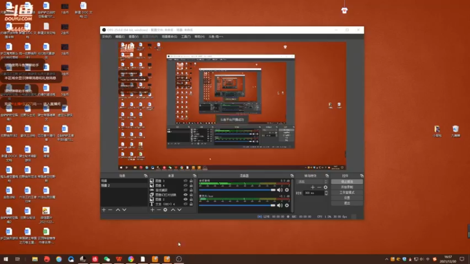This screenshot has height=264, width=470.
Task: Open WPS Office from the taskbar
Action: point(119,259)
